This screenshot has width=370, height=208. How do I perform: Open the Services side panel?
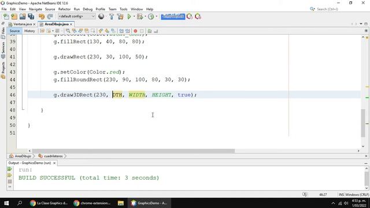tap(3, 50)
